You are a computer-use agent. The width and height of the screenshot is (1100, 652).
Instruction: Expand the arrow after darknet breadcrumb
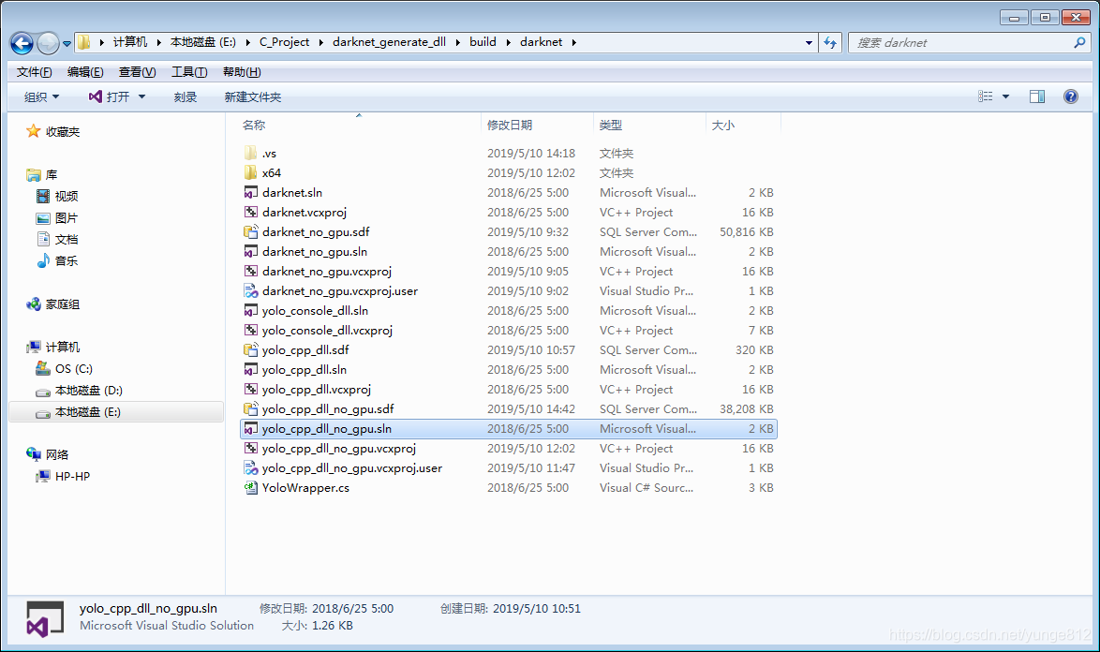pos(573,43)
